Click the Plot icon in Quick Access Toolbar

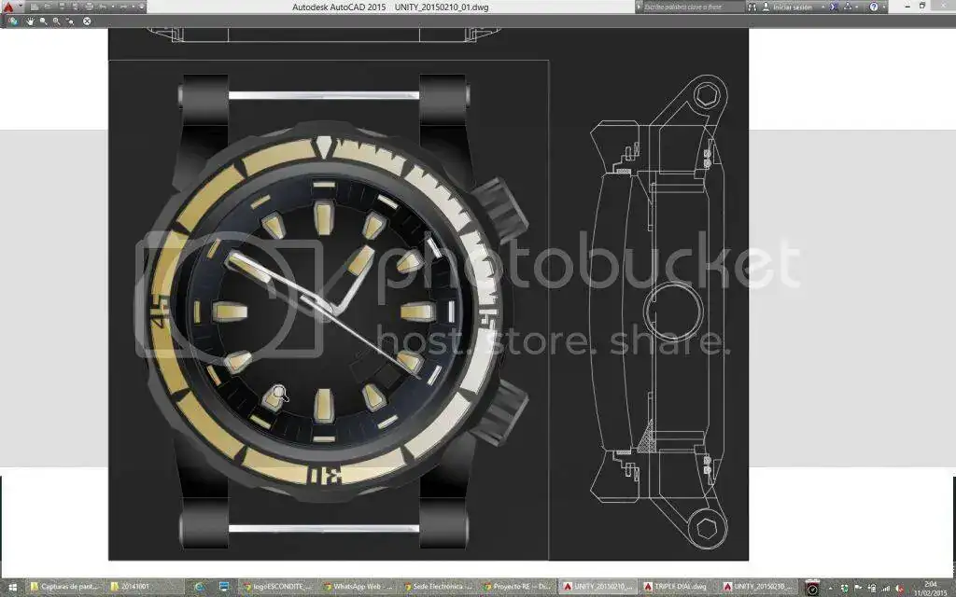click(90, 7)
